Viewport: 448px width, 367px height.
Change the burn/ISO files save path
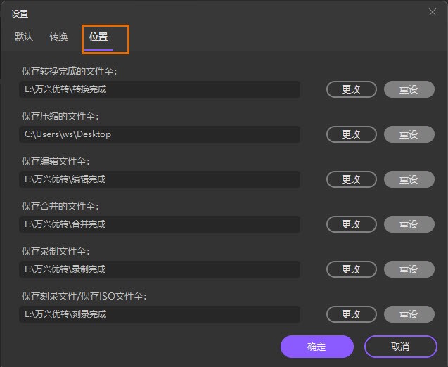[x=351, y=314]
